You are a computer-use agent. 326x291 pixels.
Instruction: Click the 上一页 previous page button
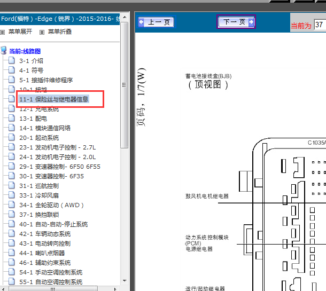(x=157, y=22)
